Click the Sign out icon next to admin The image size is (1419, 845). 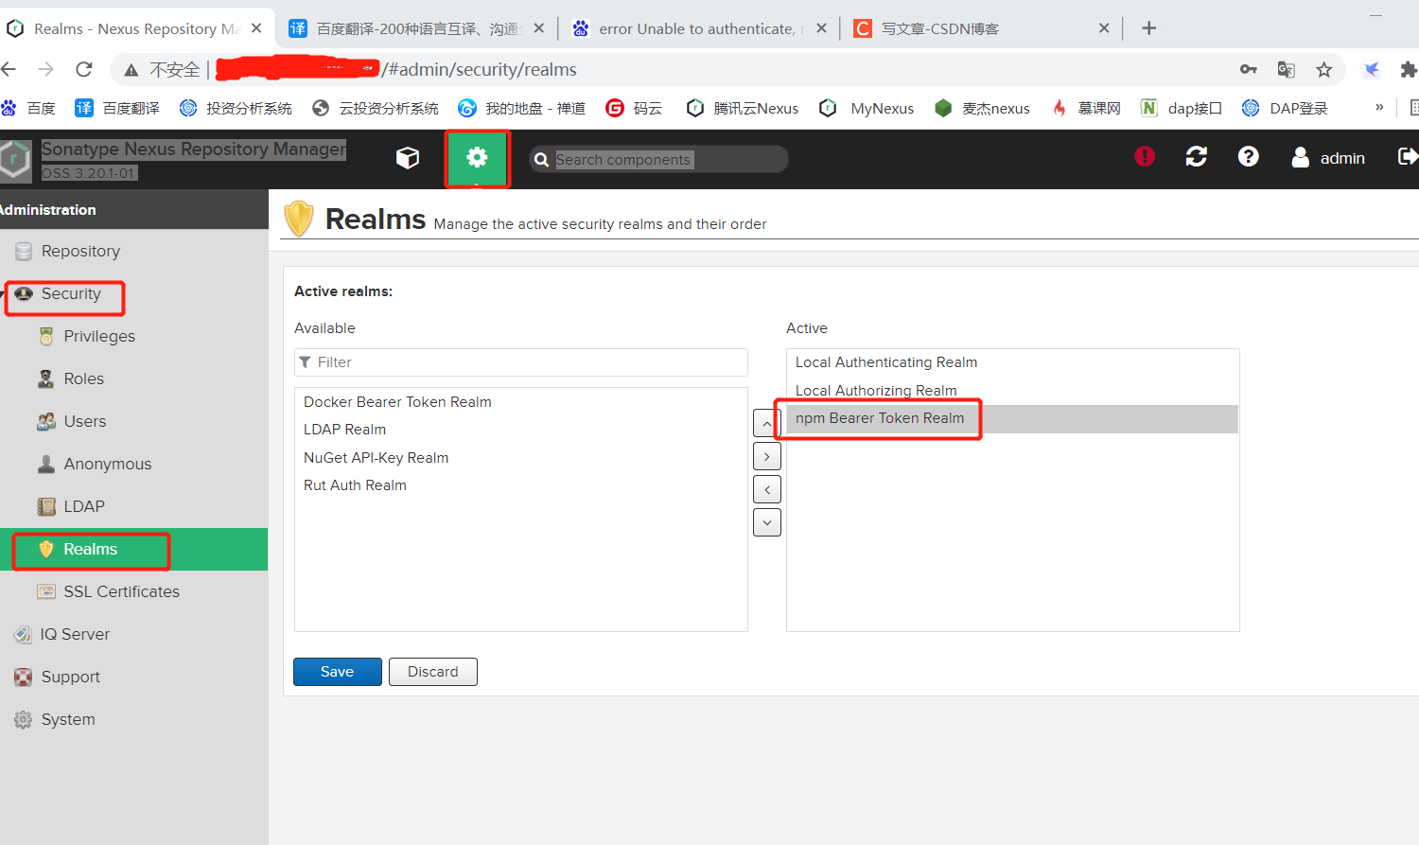point(1408,156)
